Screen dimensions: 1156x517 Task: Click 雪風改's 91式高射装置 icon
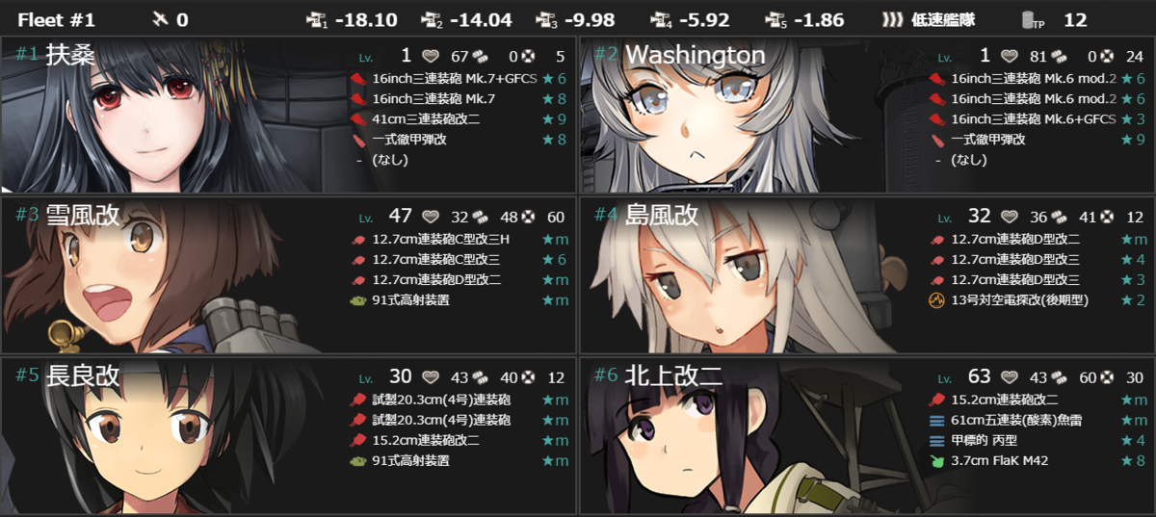coord(356,300)
